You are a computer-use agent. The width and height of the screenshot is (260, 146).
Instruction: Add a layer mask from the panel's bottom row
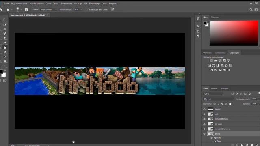pos(242,145)
